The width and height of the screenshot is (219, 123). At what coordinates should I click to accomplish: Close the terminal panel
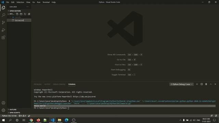click(x=215, y=84)
